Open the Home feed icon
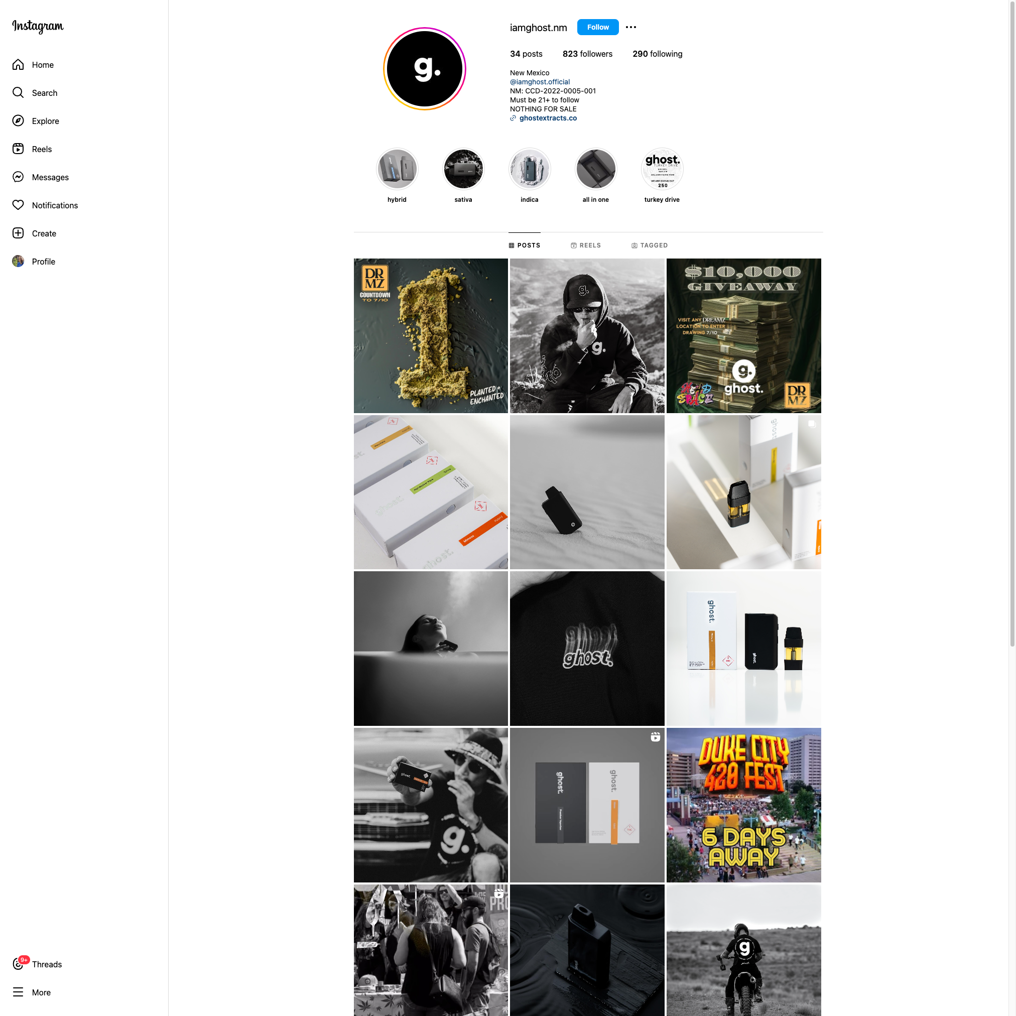 [18, 65]
